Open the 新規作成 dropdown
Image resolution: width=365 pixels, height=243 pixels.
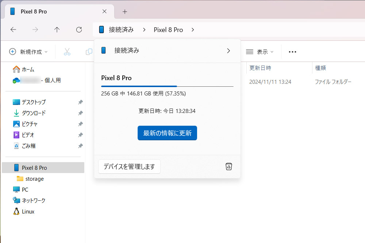point(28,51)
